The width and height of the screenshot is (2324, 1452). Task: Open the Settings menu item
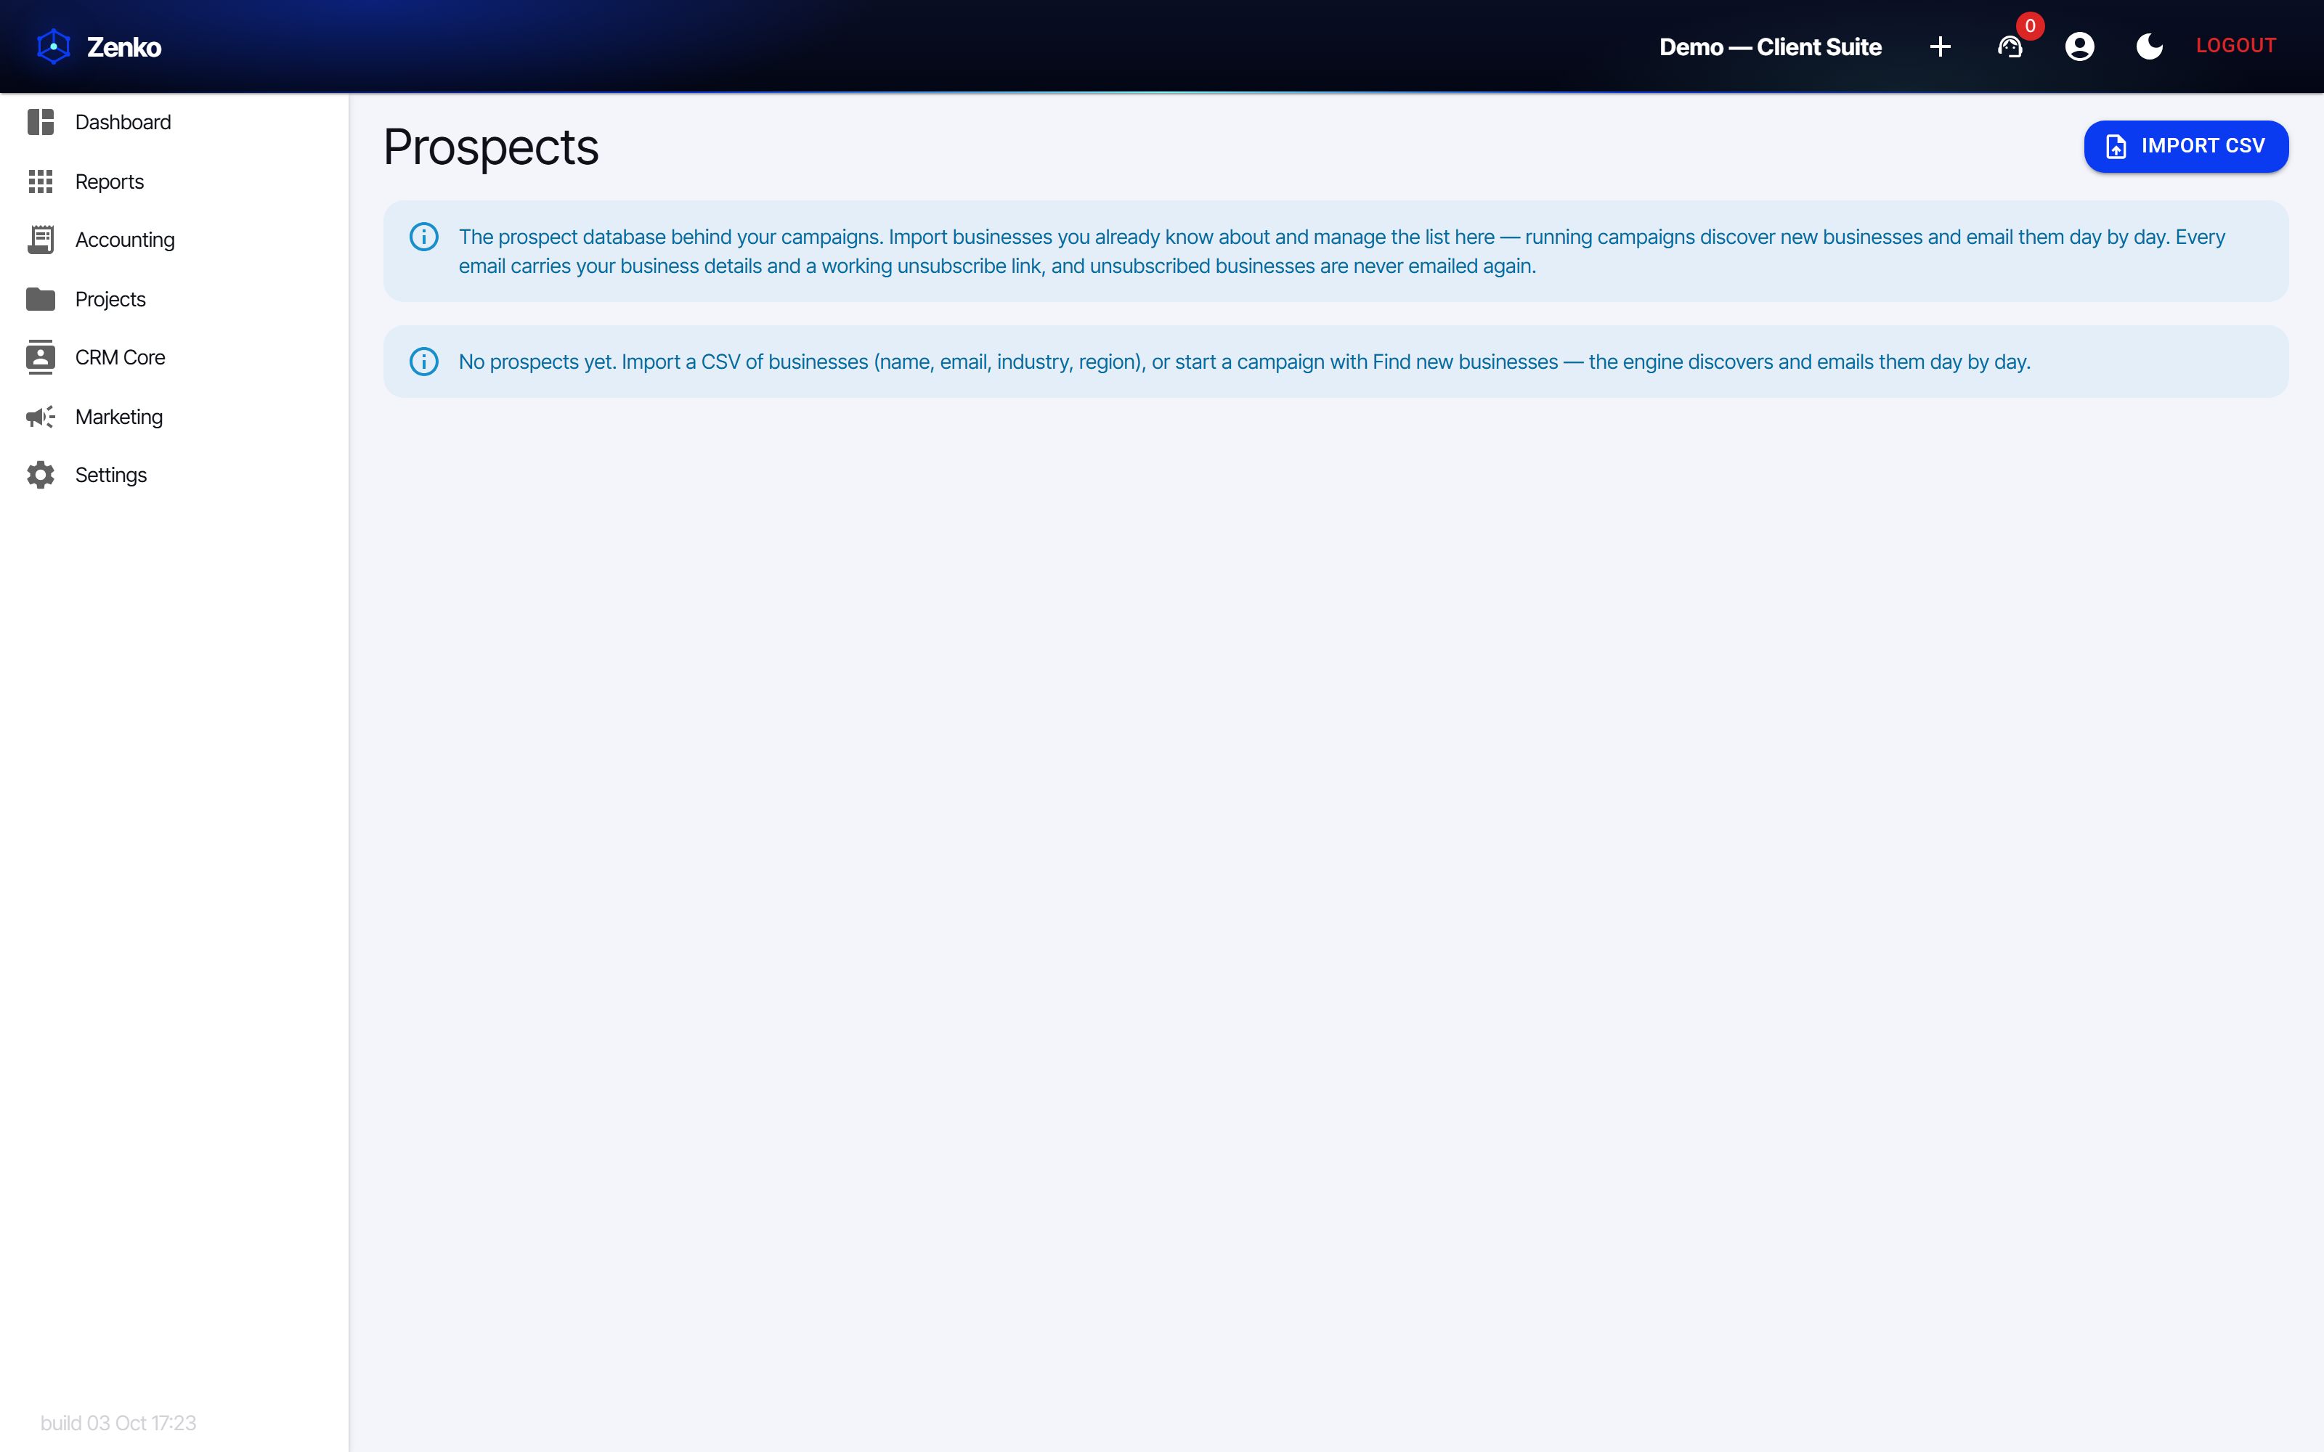click(174, 476)
